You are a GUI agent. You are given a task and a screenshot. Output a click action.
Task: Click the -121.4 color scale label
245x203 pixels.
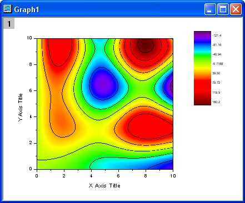(217, 35)
